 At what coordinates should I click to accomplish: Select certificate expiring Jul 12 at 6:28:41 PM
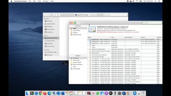125,42
